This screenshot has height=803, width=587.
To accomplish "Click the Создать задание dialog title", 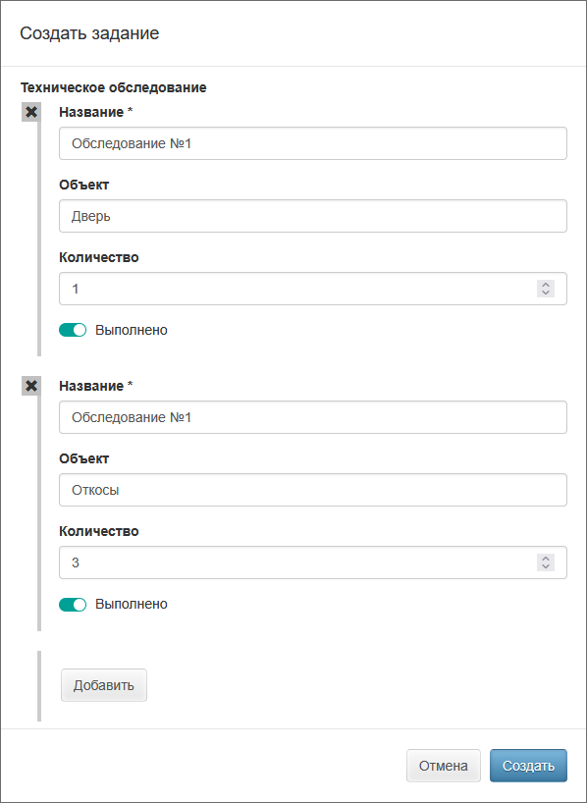I will coord(89,33).
